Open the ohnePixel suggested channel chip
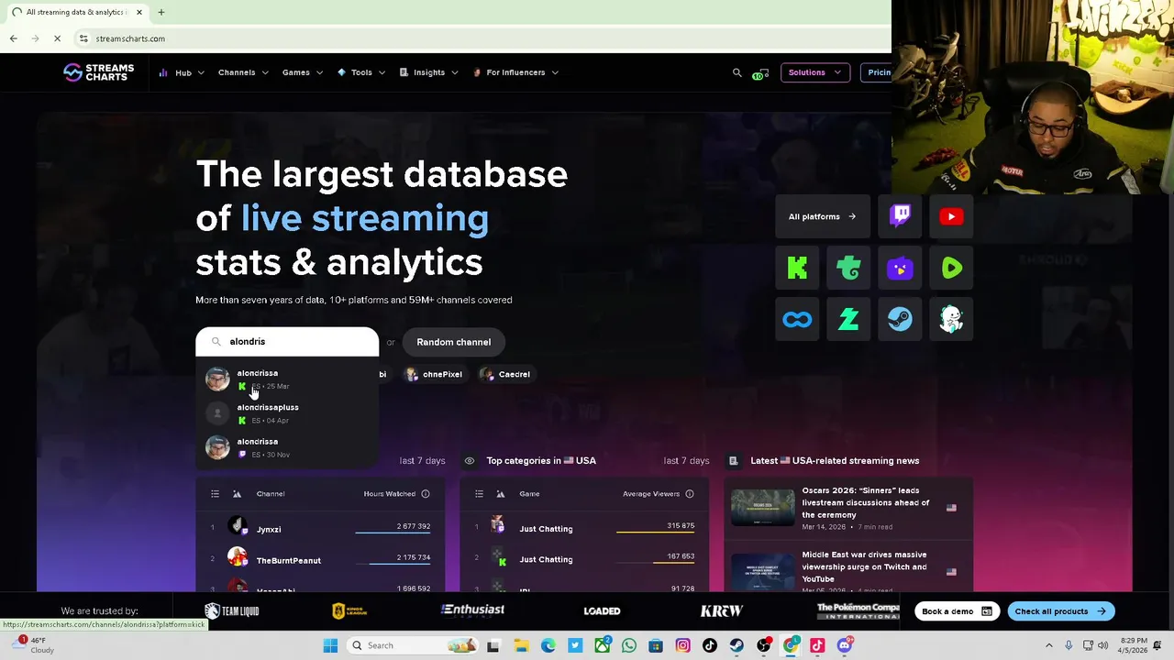This screenshot has height=660, width=1174. (434, 374)
